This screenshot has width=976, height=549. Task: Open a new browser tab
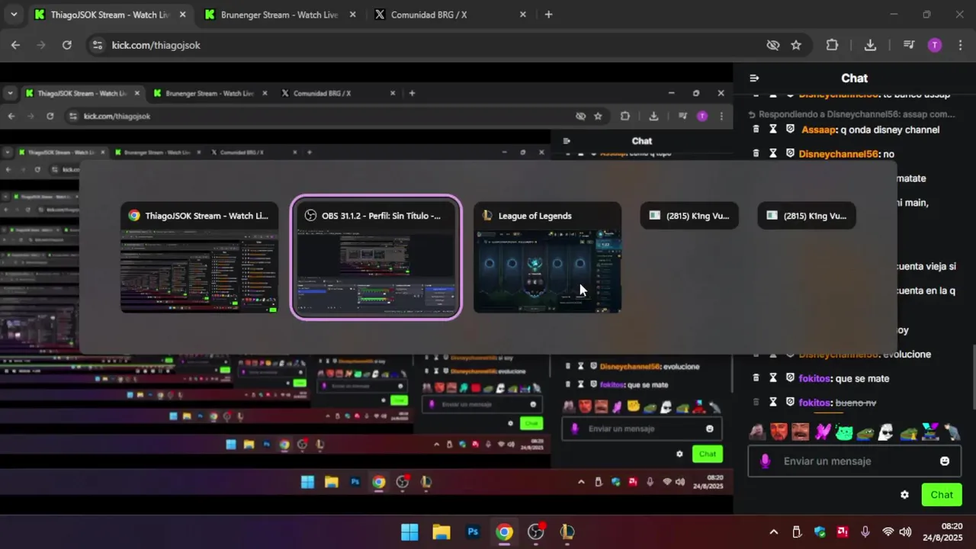(x=548, y=14)
